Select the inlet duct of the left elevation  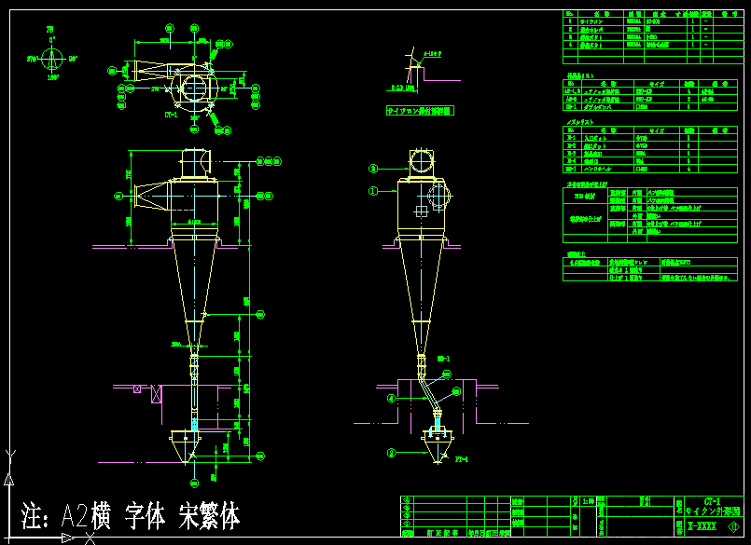pyautogui.click(x=152, y=196)
